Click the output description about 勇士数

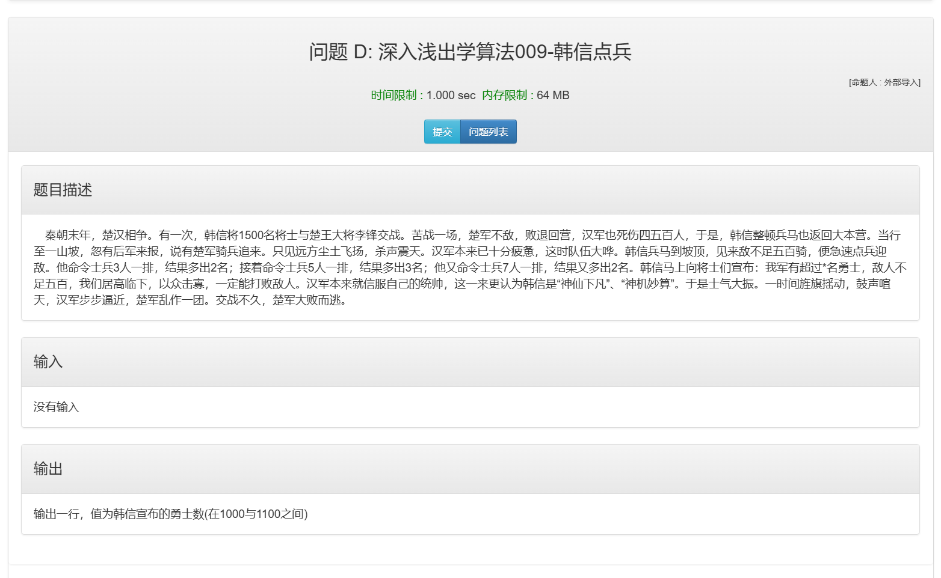[x=169, y=514]
